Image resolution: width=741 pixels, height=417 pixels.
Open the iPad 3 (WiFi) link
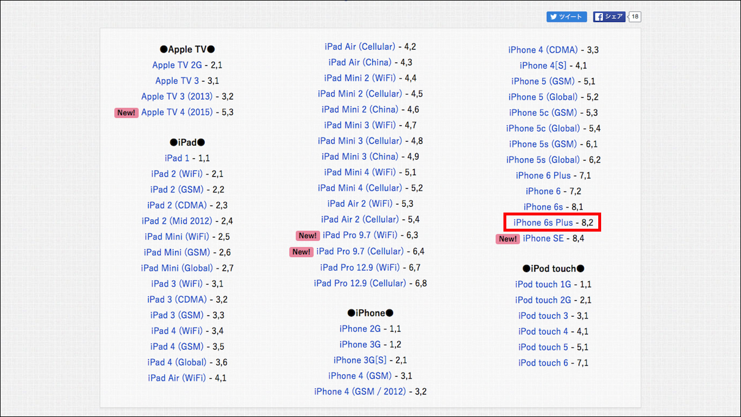tap(177, 284)
